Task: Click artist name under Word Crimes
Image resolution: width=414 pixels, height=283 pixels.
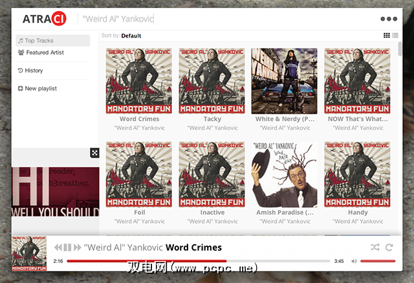Action: point(140,128)
